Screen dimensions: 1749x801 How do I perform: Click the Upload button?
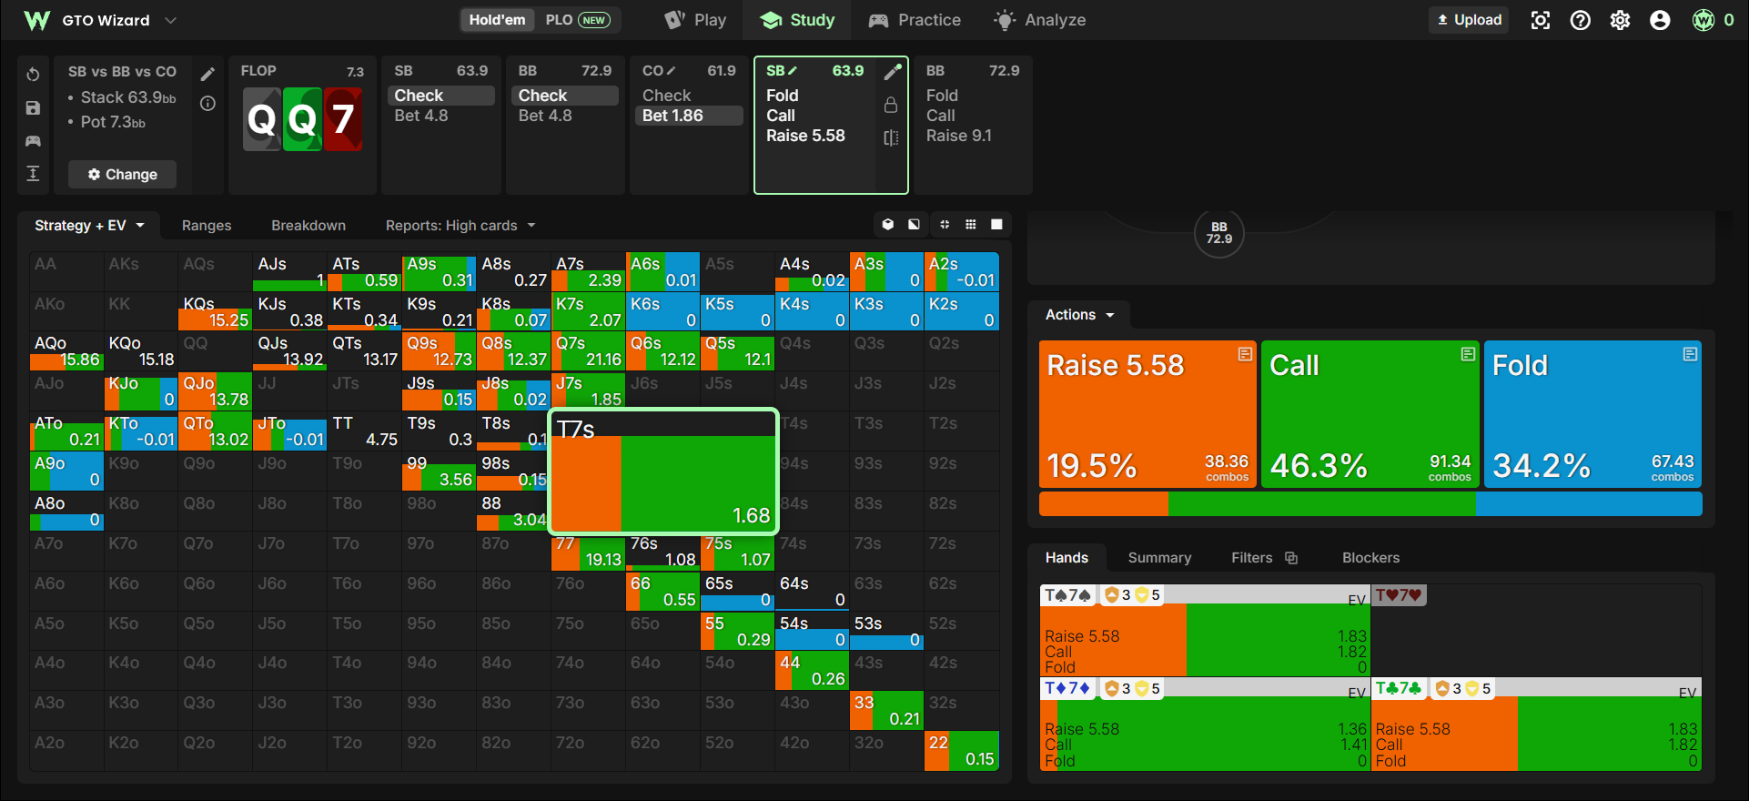(1469, 20)
